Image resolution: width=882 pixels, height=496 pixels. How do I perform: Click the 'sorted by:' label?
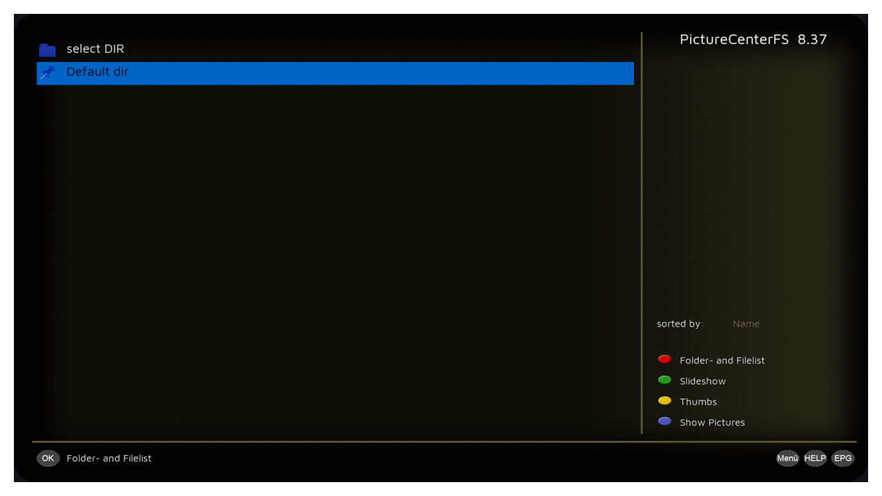[x=680, y=324]
